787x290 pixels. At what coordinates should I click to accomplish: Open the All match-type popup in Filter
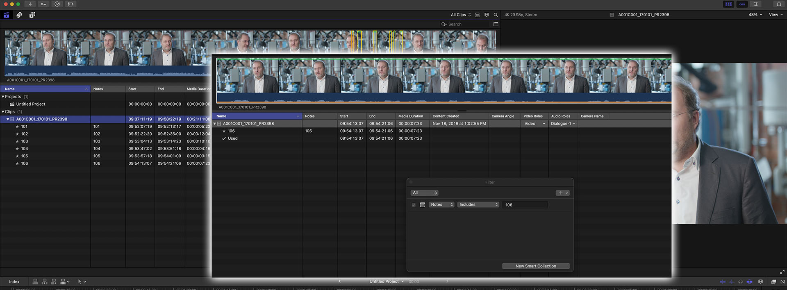click(425, 193)
